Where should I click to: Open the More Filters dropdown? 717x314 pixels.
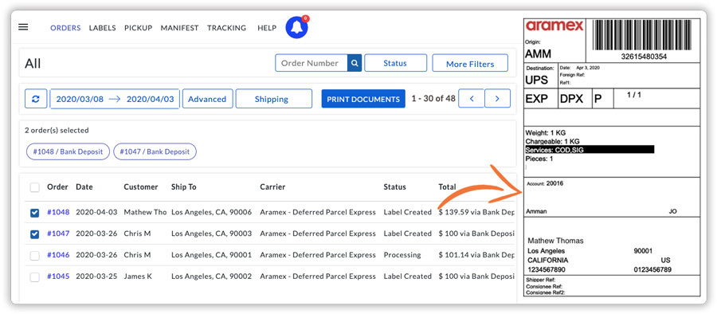pyautogui.click(x=470, y=63)
